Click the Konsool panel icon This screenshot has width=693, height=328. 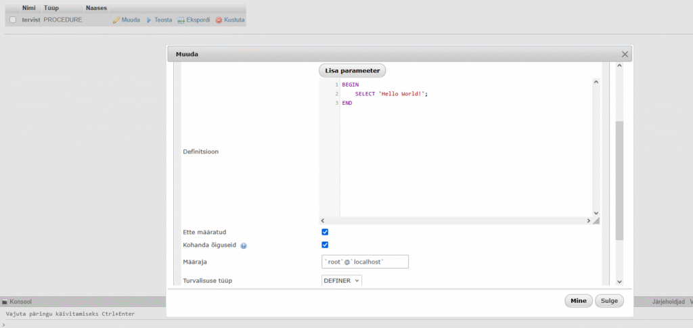[4, 302]
